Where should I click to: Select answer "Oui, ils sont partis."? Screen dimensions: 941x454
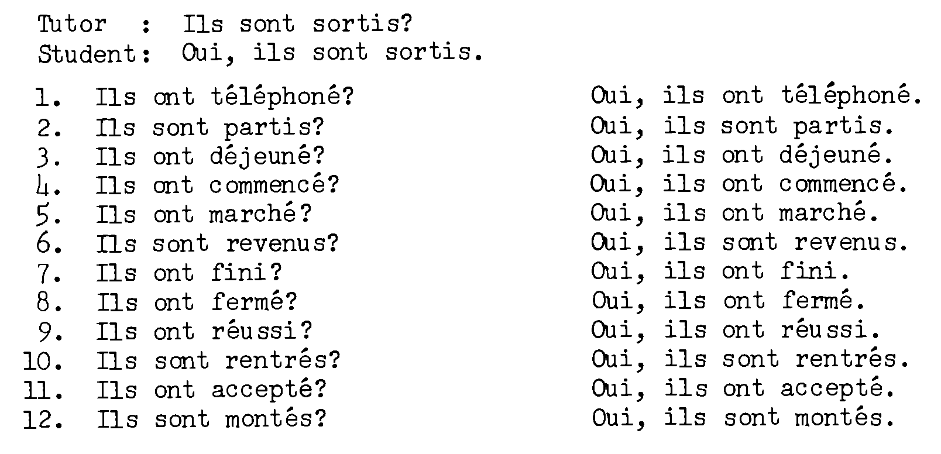pos(742,127)
